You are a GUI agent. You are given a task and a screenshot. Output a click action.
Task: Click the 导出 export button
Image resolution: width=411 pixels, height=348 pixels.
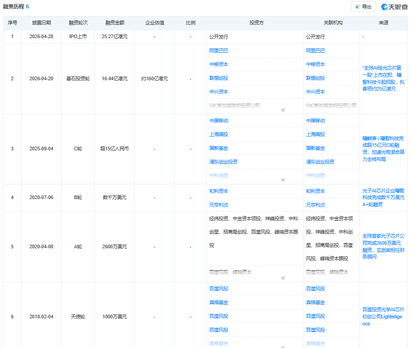point(364,7)
